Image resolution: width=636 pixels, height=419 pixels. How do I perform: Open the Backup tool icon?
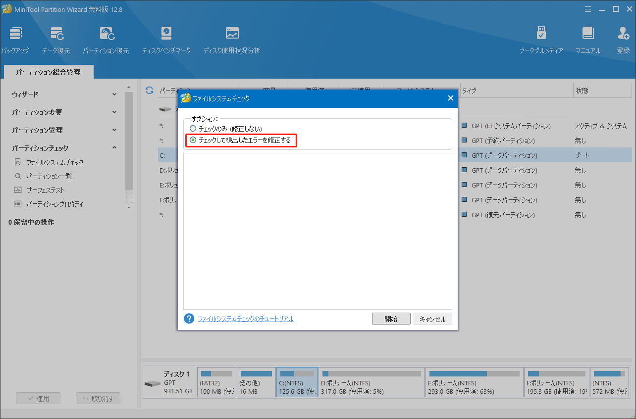click(x=15, y=34)
